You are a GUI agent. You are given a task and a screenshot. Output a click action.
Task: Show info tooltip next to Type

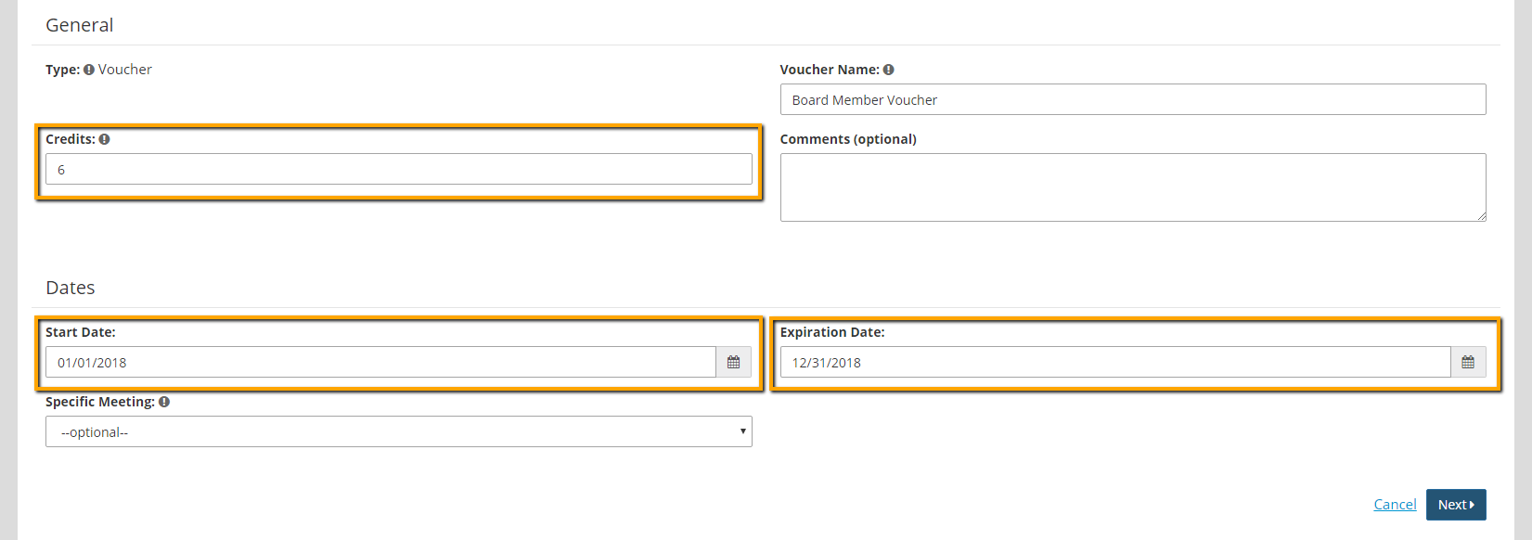(89, 70)
